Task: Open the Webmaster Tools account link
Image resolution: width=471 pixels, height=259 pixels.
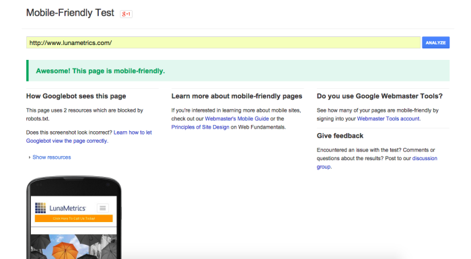Action: point(388,118)
